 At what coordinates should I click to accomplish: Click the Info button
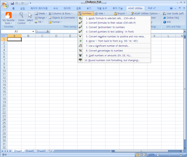(x=167, y=22)
